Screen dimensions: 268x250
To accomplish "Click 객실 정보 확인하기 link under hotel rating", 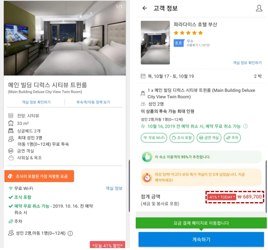I will tap(247, 63).
